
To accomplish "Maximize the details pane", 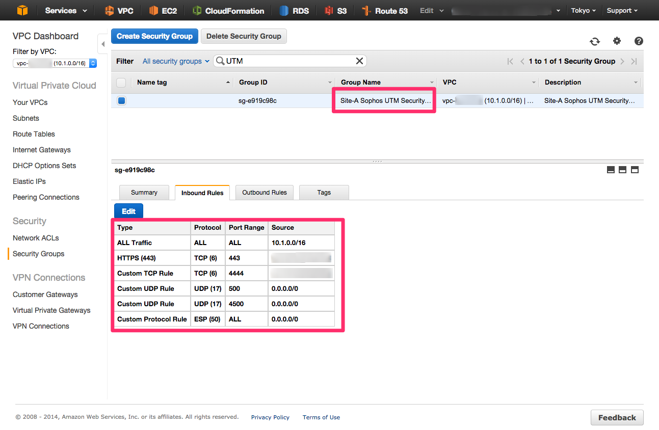I will [x=635, y=170].
